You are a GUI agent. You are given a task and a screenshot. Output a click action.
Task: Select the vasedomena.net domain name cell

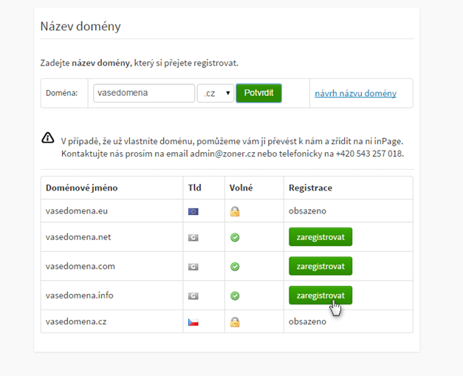(x=112, y=237)
